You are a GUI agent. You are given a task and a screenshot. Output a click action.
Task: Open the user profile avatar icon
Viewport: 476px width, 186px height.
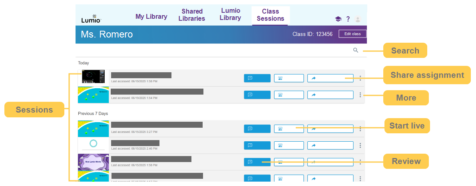click(358, 19)
